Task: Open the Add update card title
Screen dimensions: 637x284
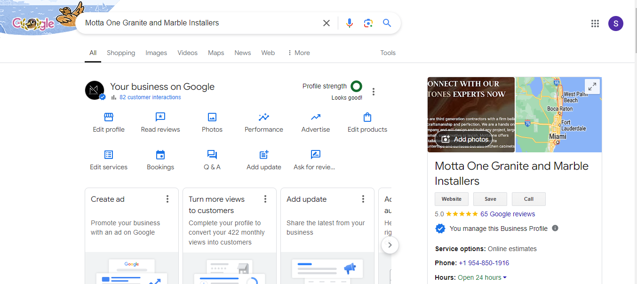Action: click(x=306, y=199)
